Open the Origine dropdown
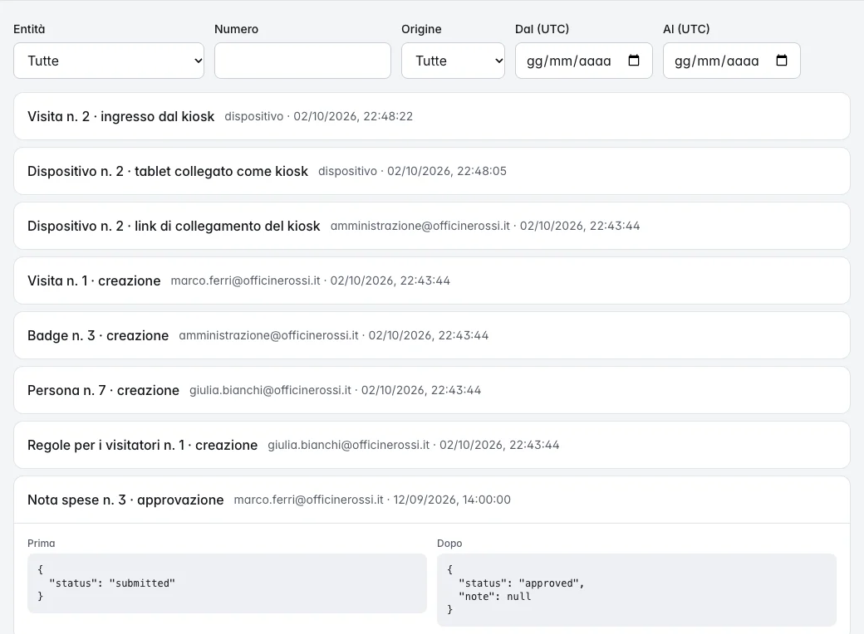The image size is (864, 634). (x=453, y=61)
